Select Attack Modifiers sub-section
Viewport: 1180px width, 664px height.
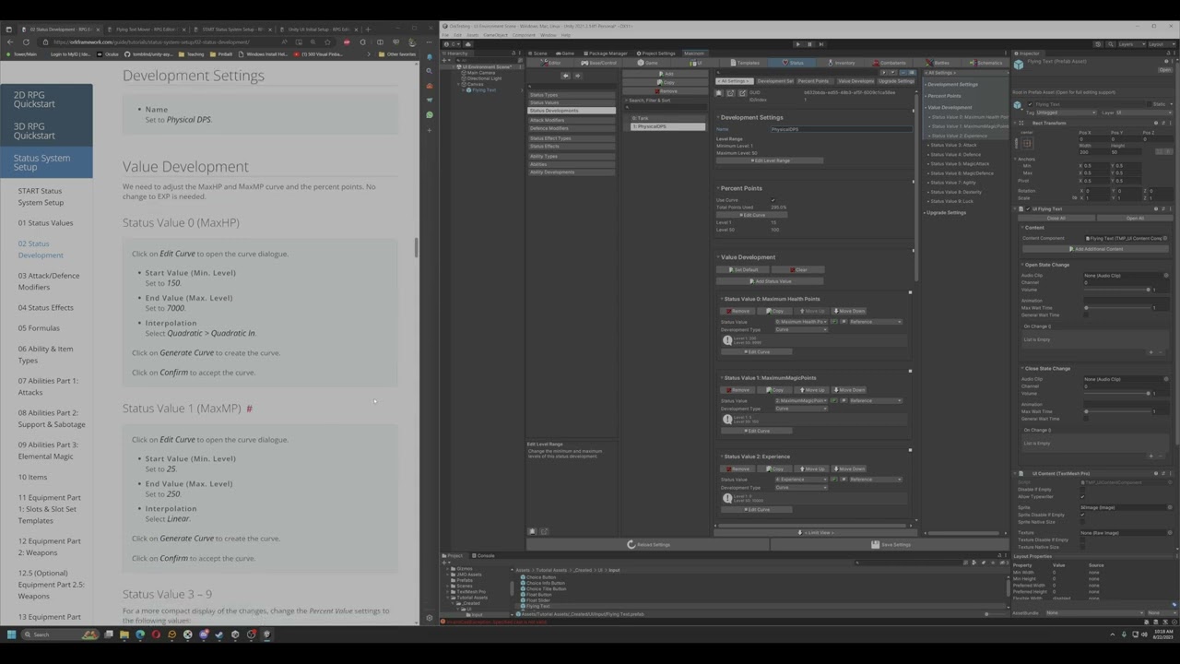tap(571, 120)
